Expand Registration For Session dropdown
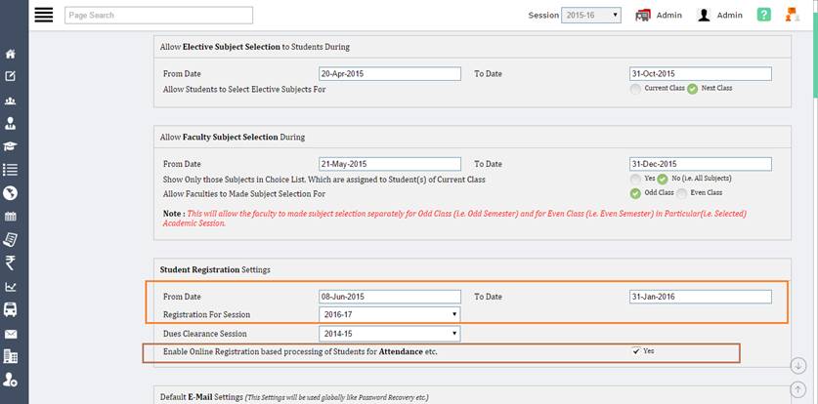The image size is (818, 404). point(390,314)
